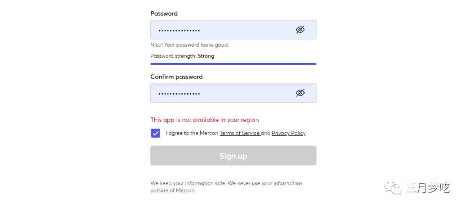The width and height of the screenshot is (465, 208).
Task: Open the Terms of Service link
Action: [x=240, y=133]
